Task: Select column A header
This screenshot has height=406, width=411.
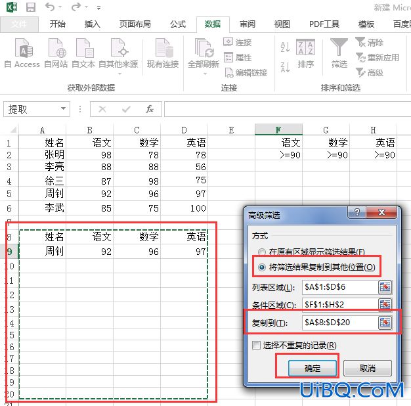Action: 42,129
